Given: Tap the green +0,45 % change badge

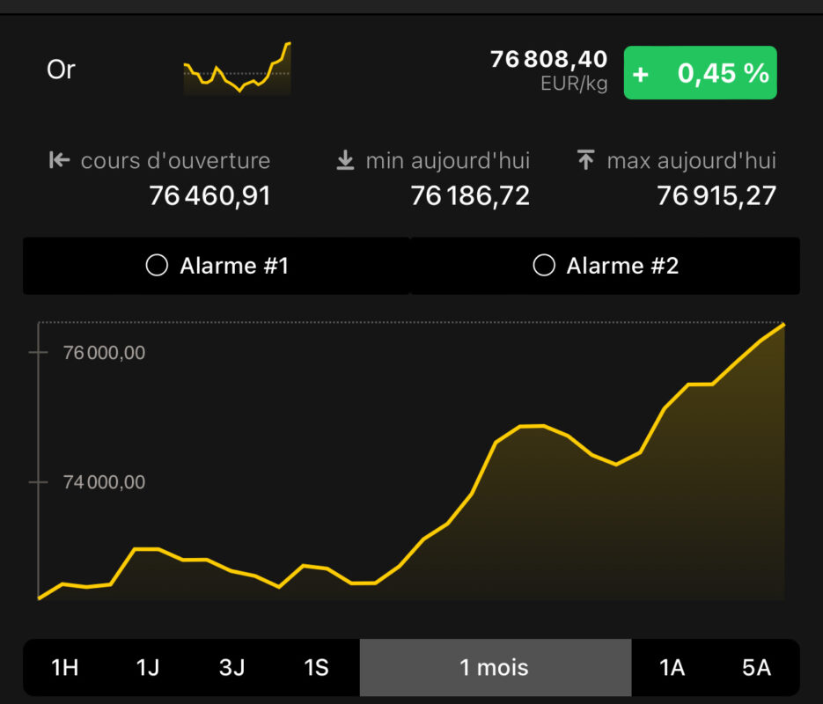Looking at the screenshot, I should [x=700, y=72].
